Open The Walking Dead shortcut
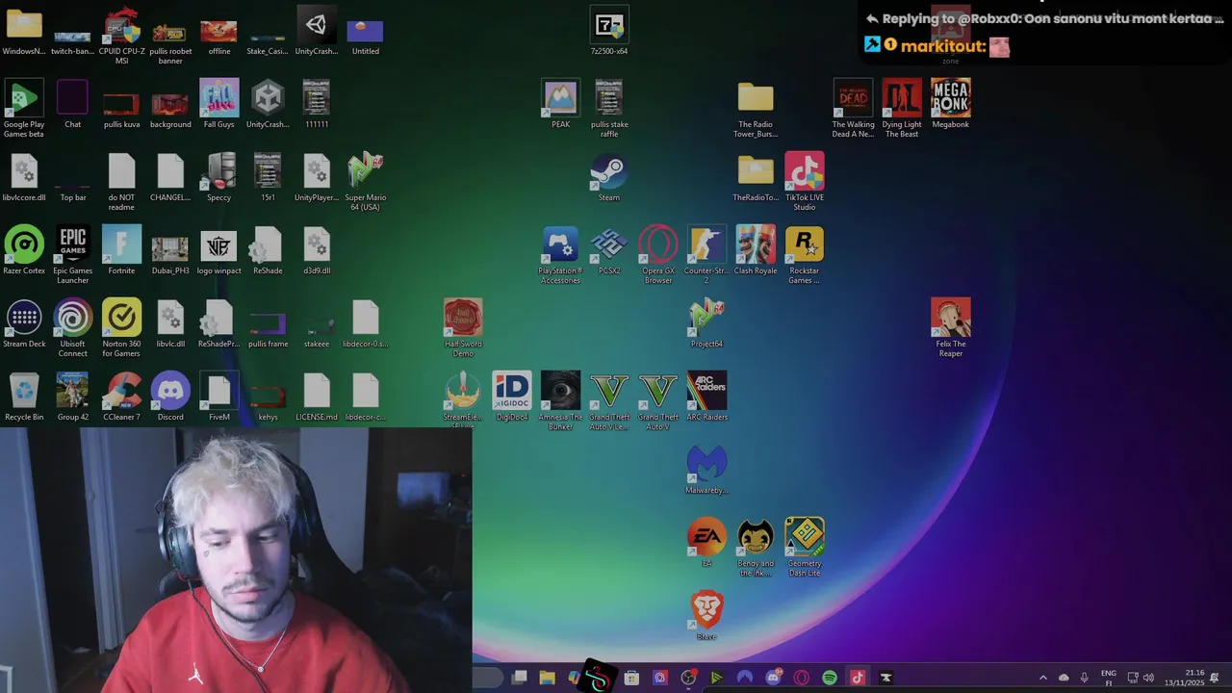Viewport: 1232px width, 693px height. point(853,109)
